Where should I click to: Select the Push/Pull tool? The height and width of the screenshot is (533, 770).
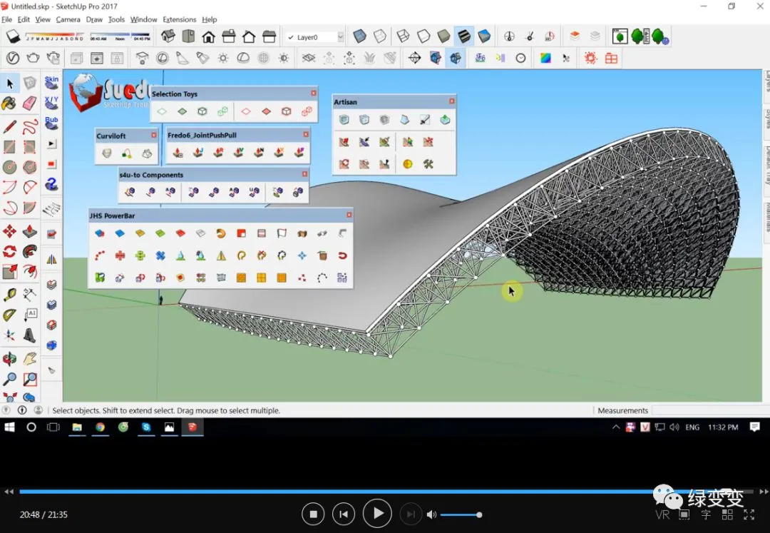[x=29, y=231]
